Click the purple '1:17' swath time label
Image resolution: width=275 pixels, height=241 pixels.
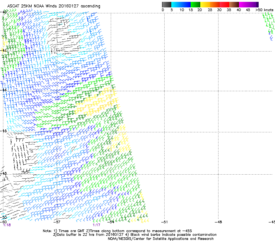[97, 225]
